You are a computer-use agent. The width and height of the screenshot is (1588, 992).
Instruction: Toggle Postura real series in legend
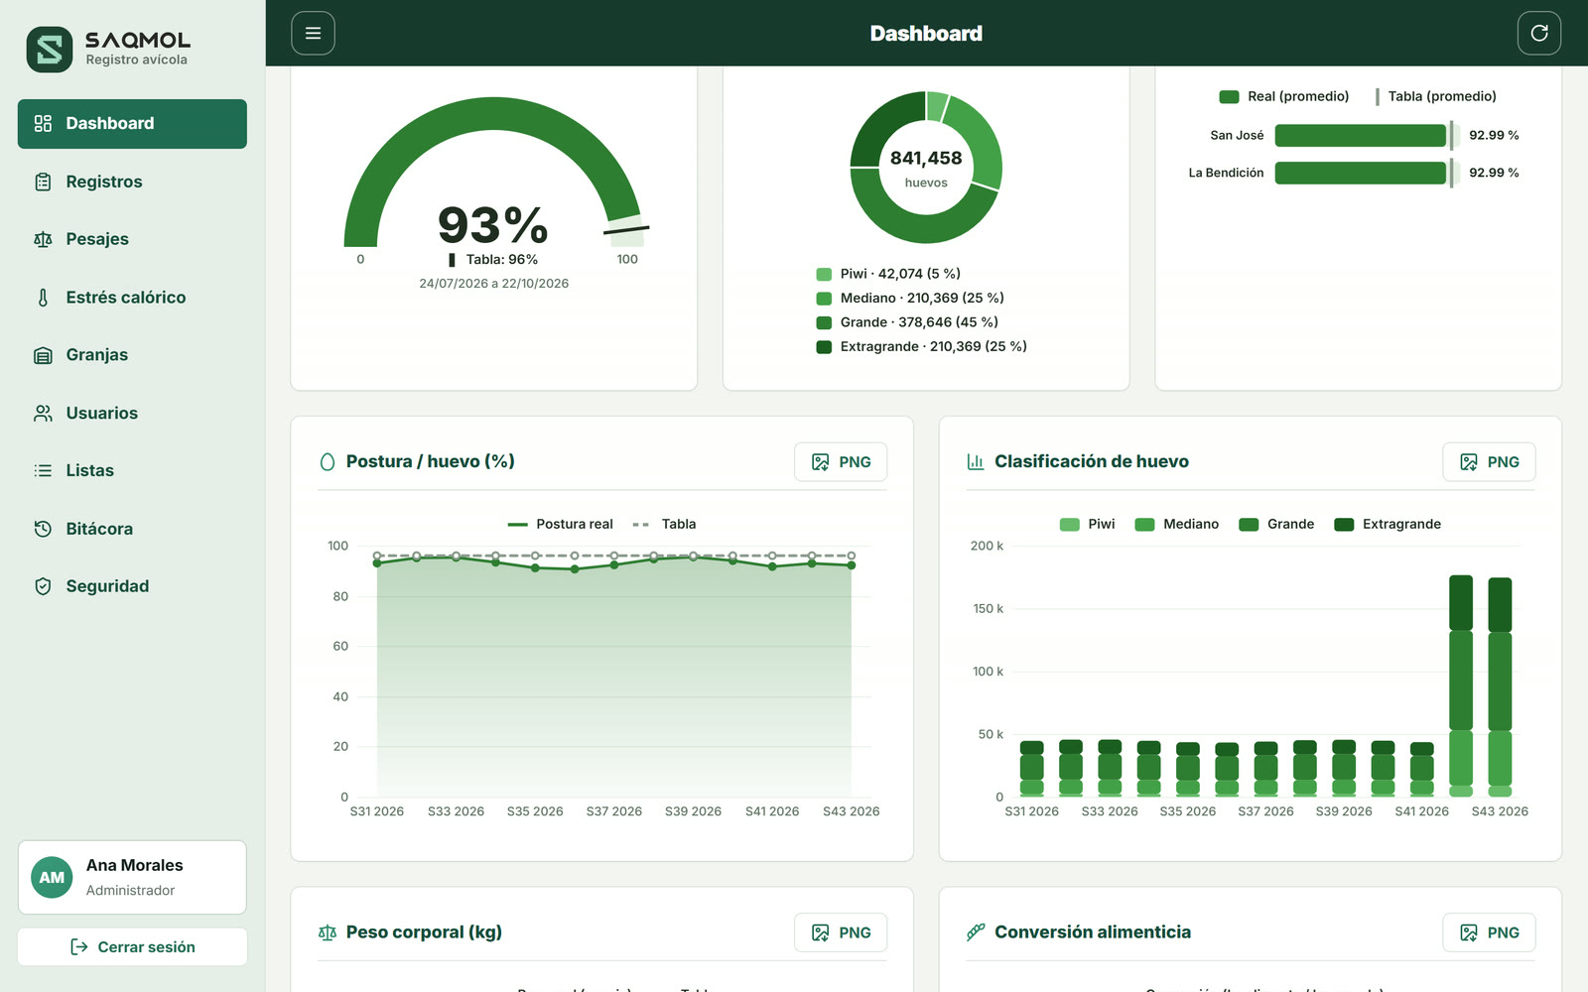560,524
